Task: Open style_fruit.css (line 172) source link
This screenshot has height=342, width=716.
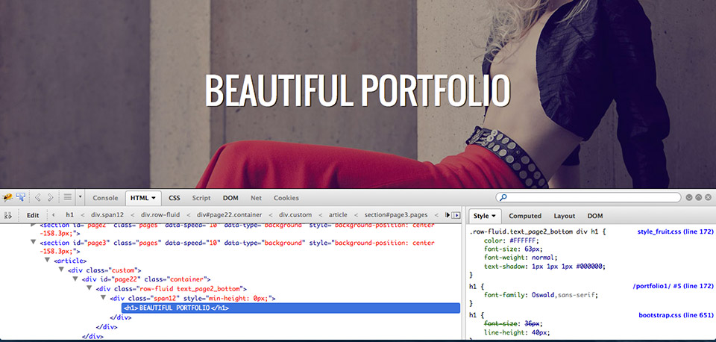Action: [x=675, y=232]
